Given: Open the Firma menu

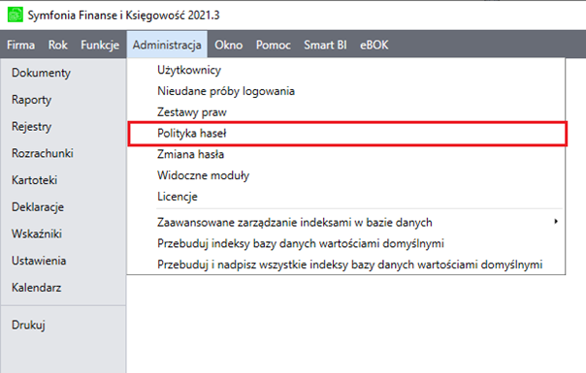Looking at the screenshot, I should (21, 45).
